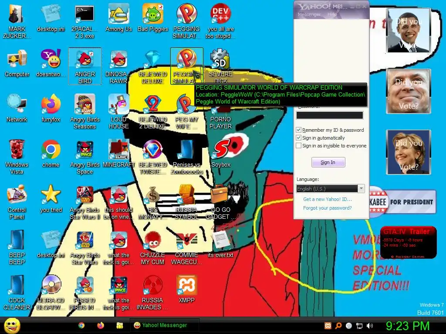Image resolution: width=446 pixels, height=334 pixels.
Task: Open Chrome from the taskbar
Action: [x=81, y=325]
